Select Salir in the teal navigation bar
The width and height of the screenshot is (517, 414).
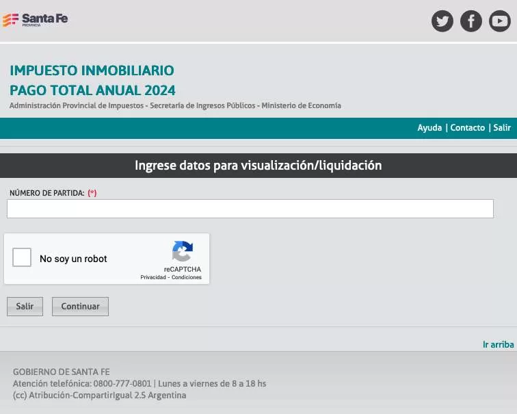tap(502, 128)
